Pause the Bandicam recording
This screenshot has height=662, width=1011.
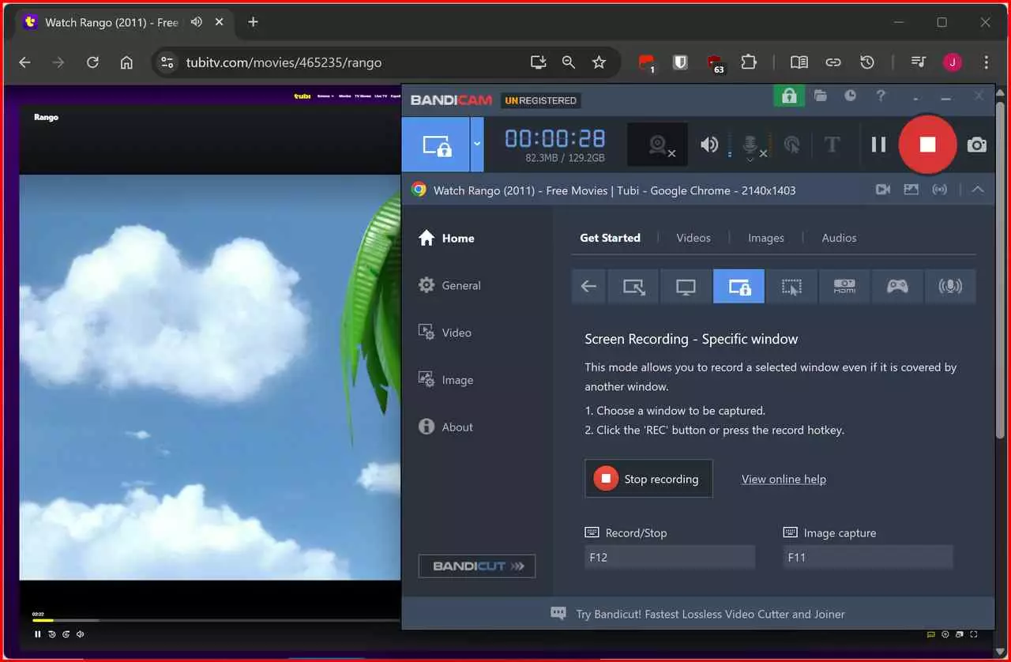878,145
